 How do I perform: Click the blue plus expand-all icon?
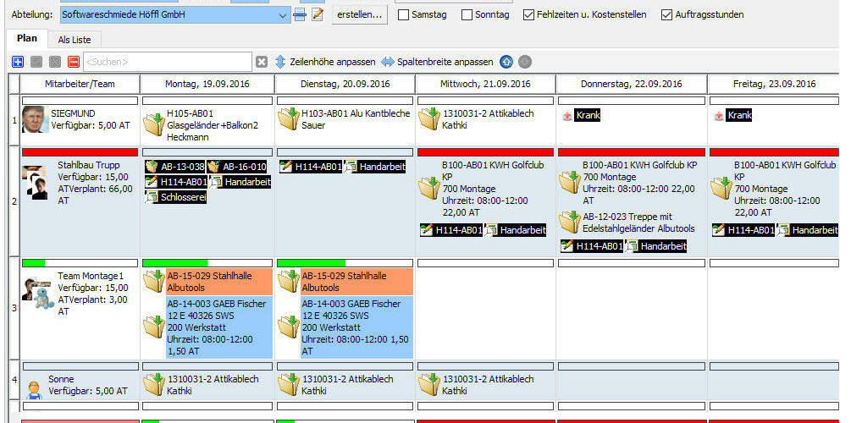click(18, 62)
